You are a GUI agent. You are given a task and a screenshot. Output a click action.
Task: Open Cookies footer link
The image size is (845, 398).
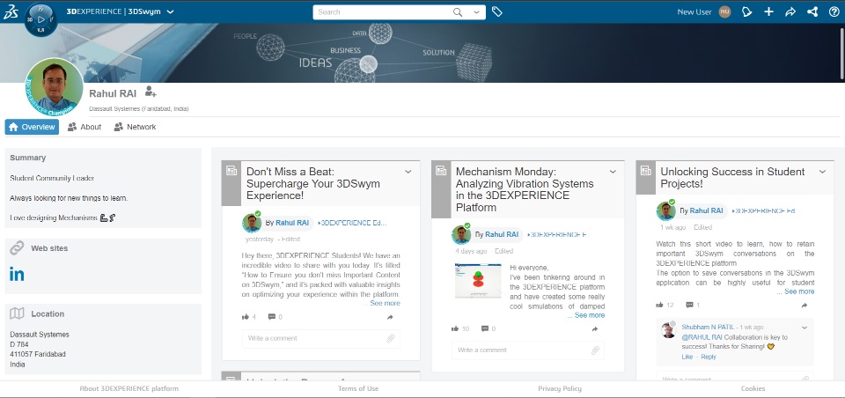pos(753,388)
